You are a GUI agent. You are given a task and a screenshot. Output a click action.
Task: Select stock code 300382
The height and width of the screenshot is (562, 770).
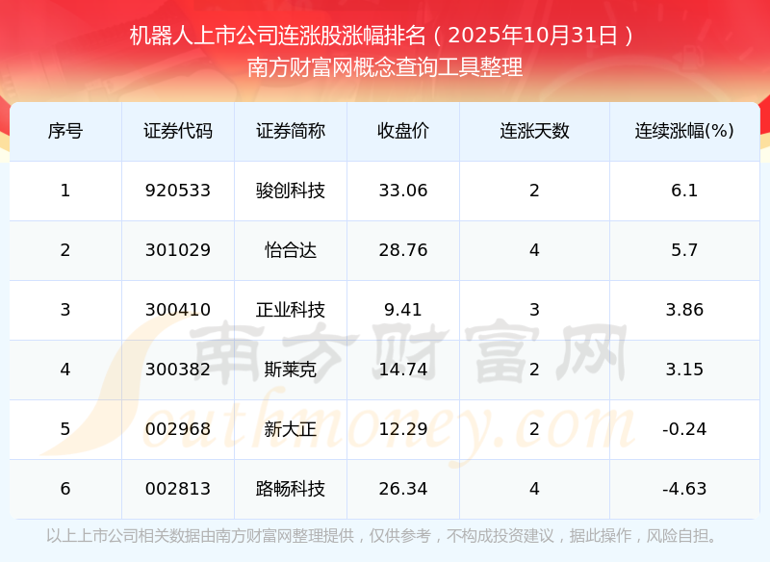click(178, 370)
